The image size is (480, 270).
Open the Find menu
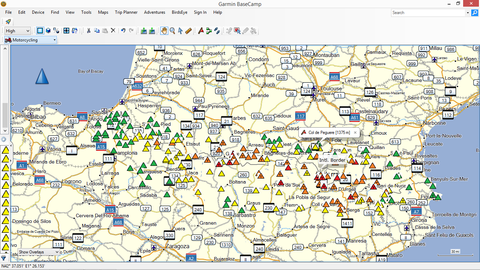click(x=55, y=12)
